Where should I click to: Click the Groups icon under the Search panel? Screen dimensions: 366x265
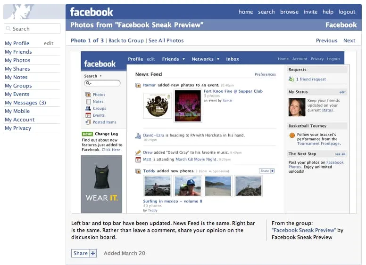[x=88, y=109]
